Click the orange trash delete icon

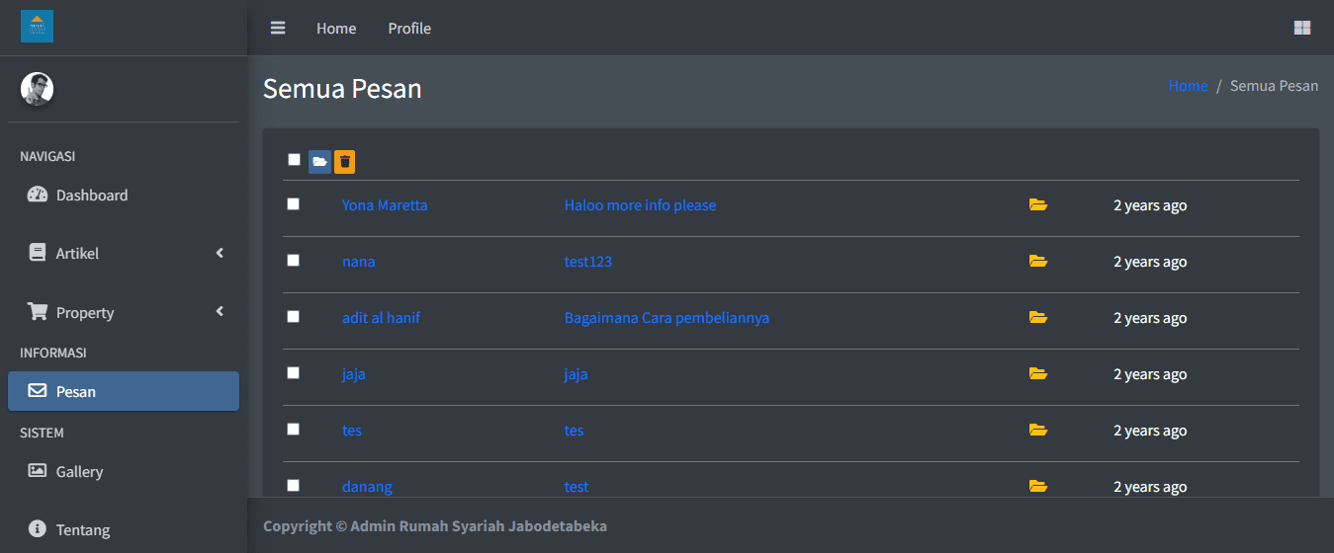[x=344, y=162]
